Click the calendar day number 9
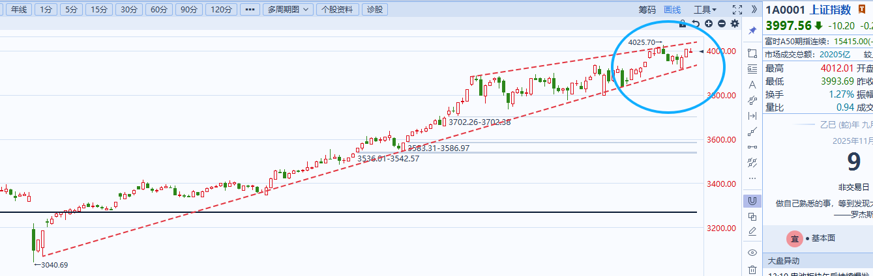Image resolution: width=873 pixels, height=276 pixels. 853,161
